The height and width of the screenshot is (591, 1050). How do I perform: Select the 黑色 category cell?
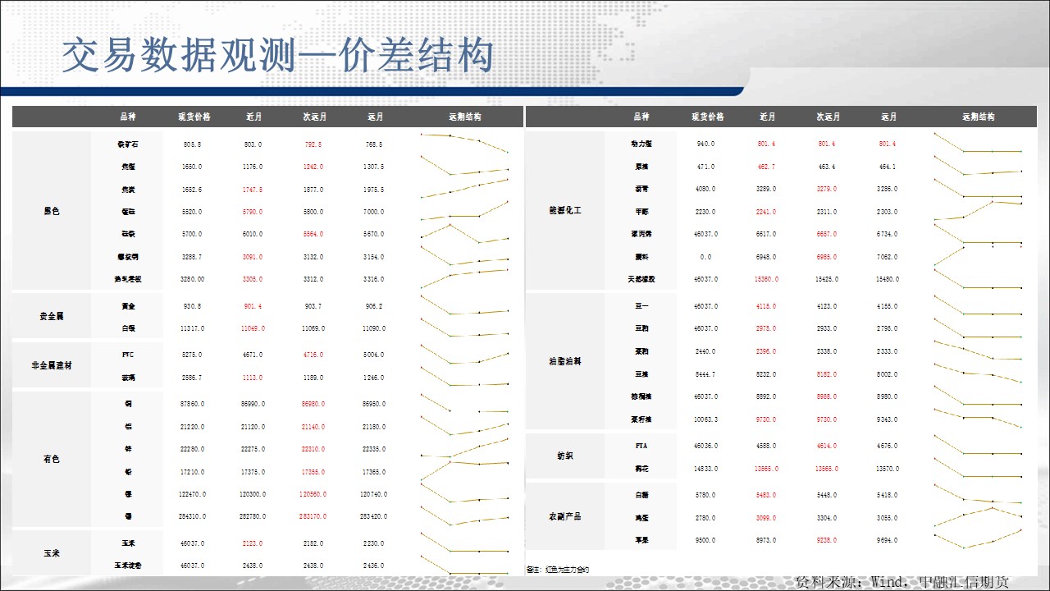(52, 211)
